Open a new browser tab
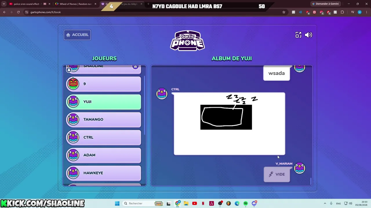The width and height of the screenshot is (371, 208). click(148, 4)
